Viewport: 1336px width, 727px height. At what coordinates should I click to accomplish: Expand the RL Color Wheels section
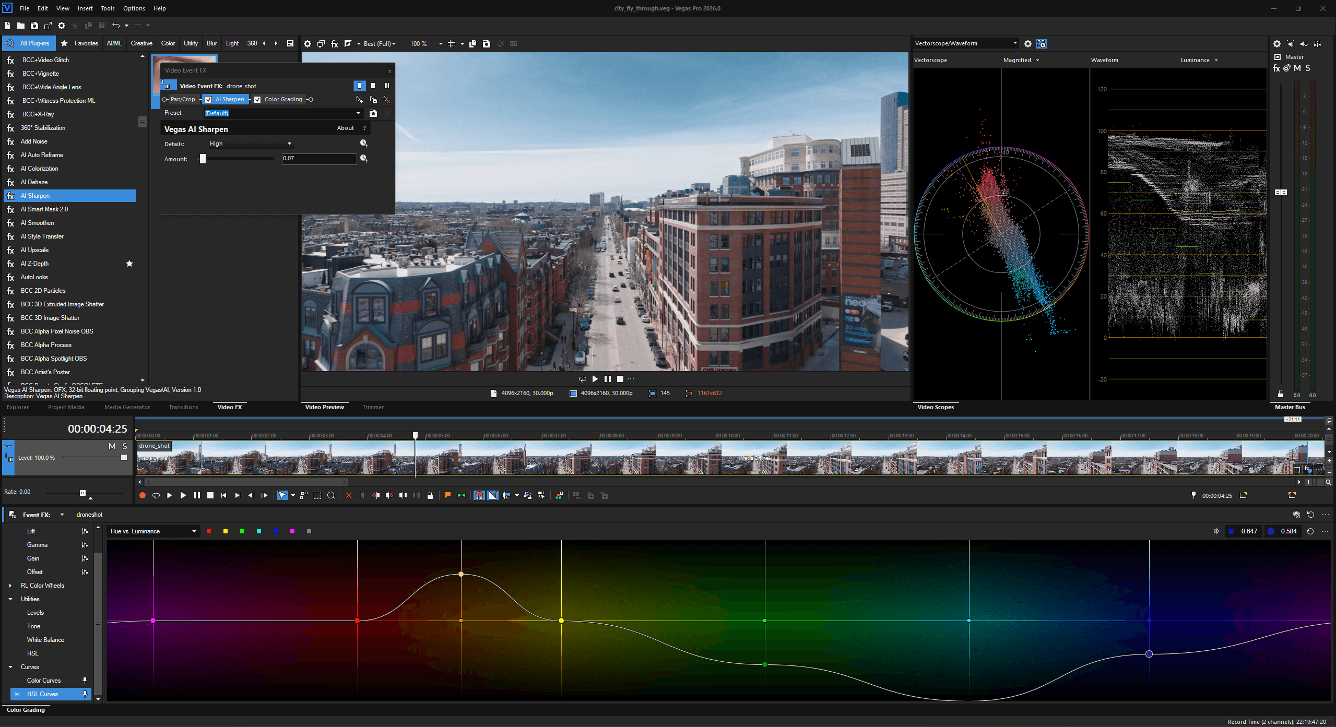click(10, 586)
